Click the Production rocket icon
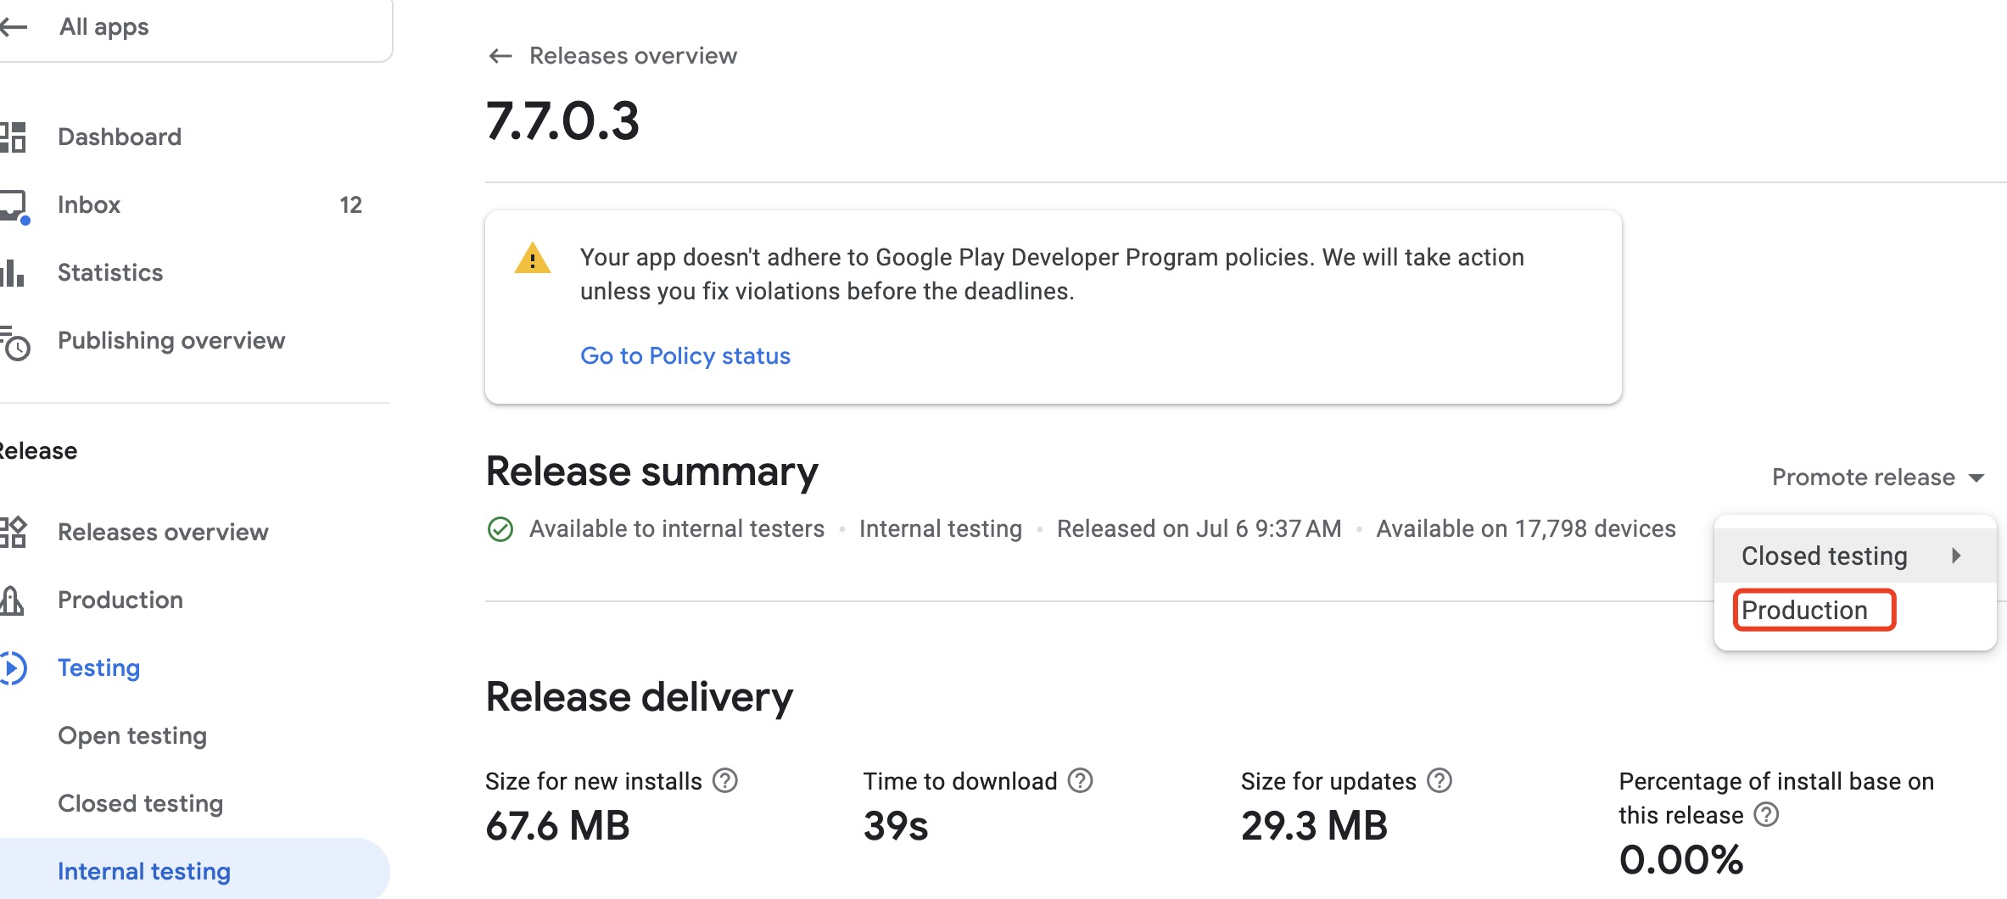Viewport: 2007px width, 899px height. (x=12, y=600)
